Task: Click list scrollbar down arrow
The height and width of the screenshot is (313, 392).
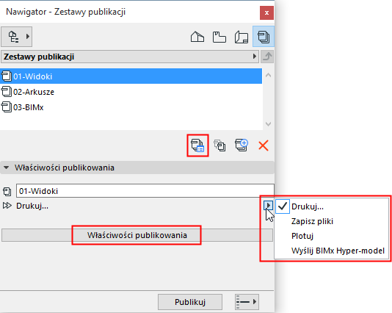Action: pos(268,124)
